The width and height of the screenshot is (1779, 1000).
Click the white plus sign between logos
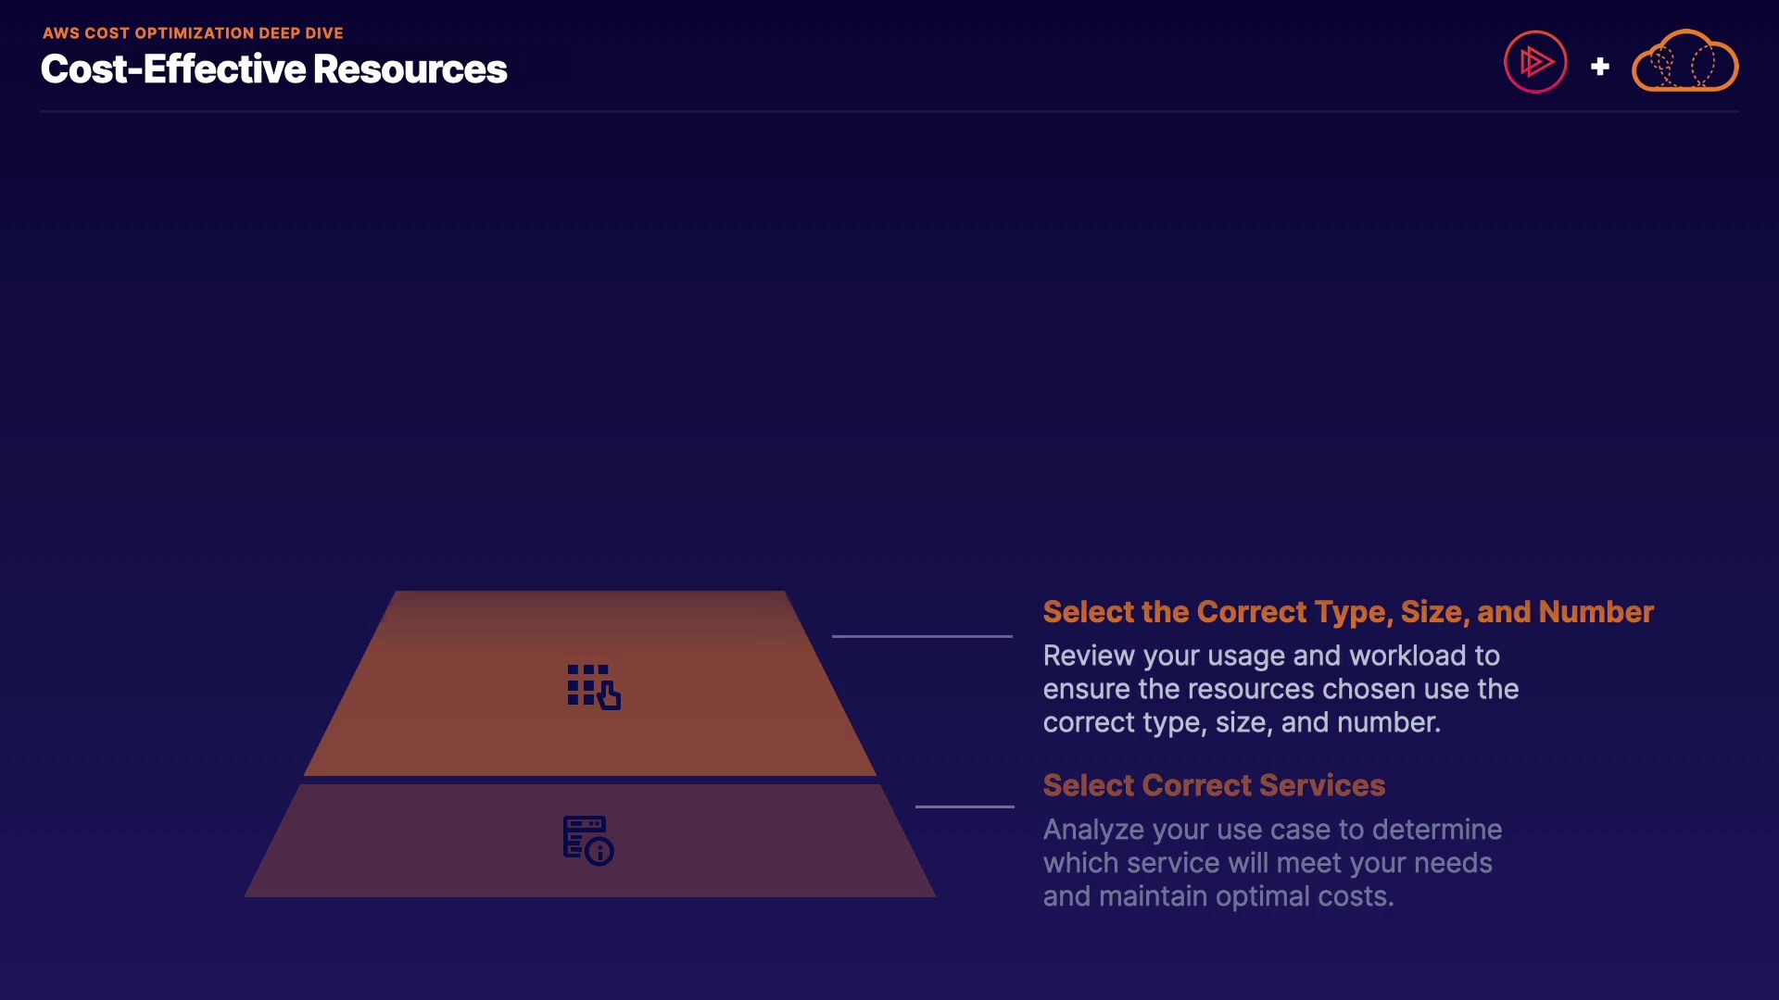point(1599,67)
